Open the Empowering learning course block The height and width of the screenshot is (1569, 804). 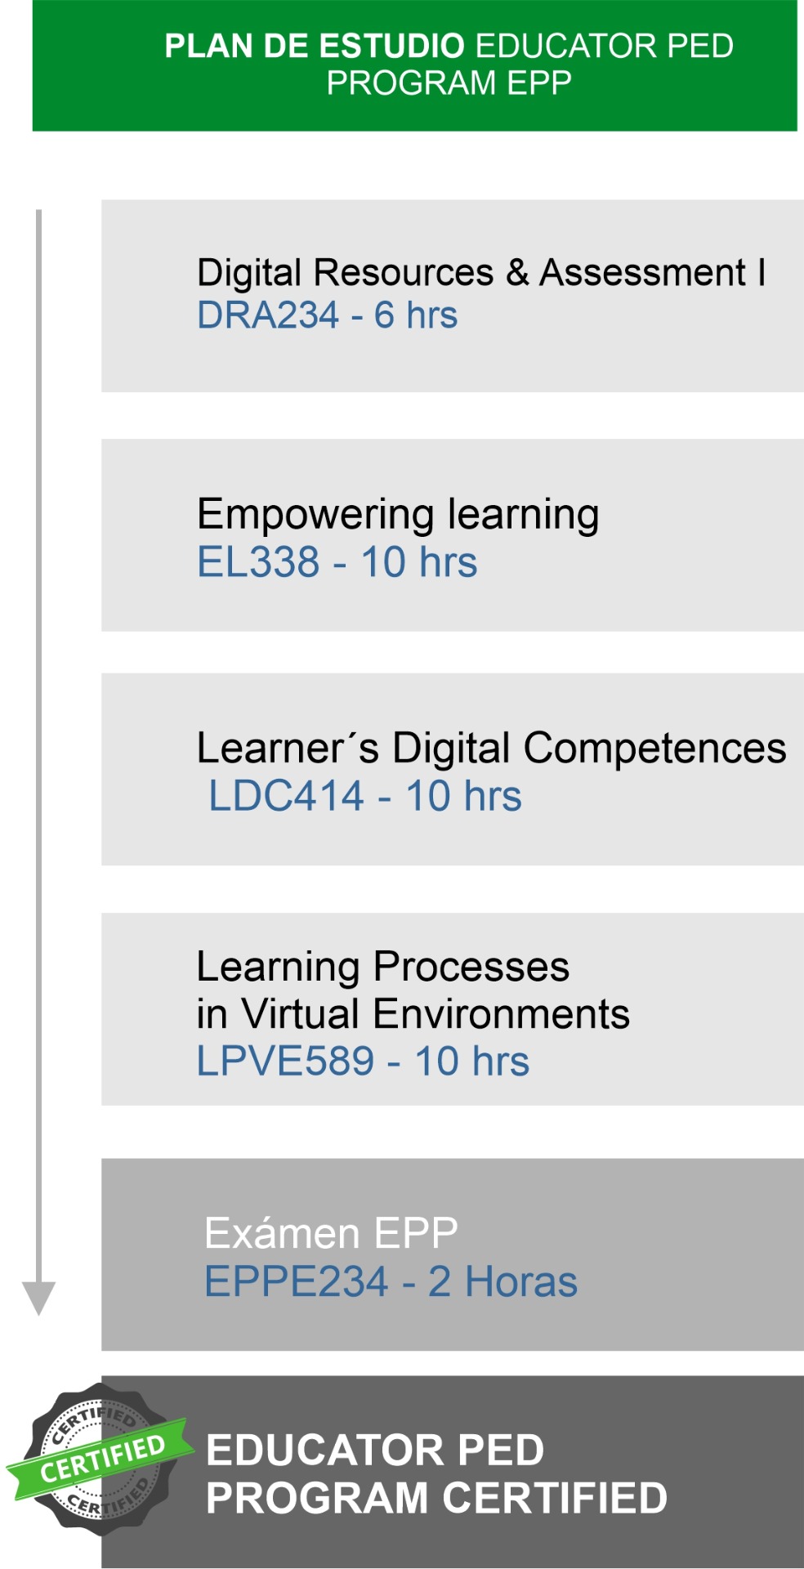(x=453, y=535)
